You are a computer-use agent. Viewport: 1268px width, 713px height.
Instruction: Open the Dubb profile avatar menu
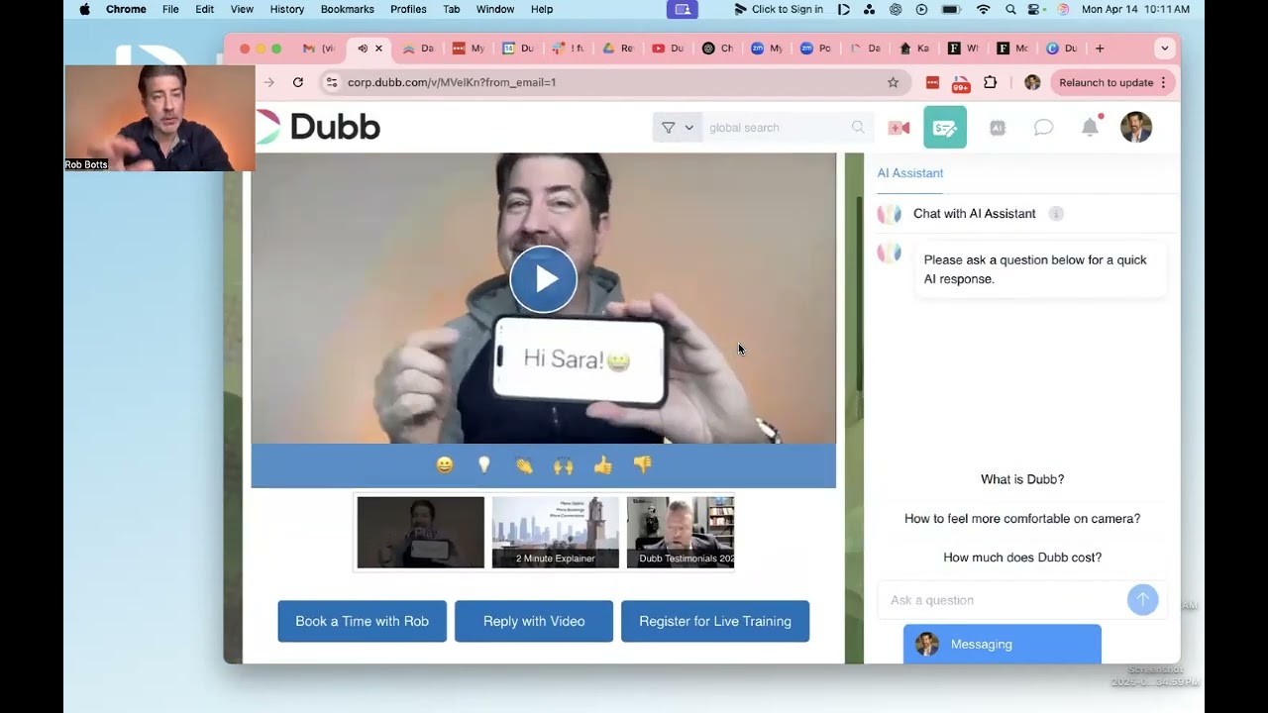click(1136, 127)
